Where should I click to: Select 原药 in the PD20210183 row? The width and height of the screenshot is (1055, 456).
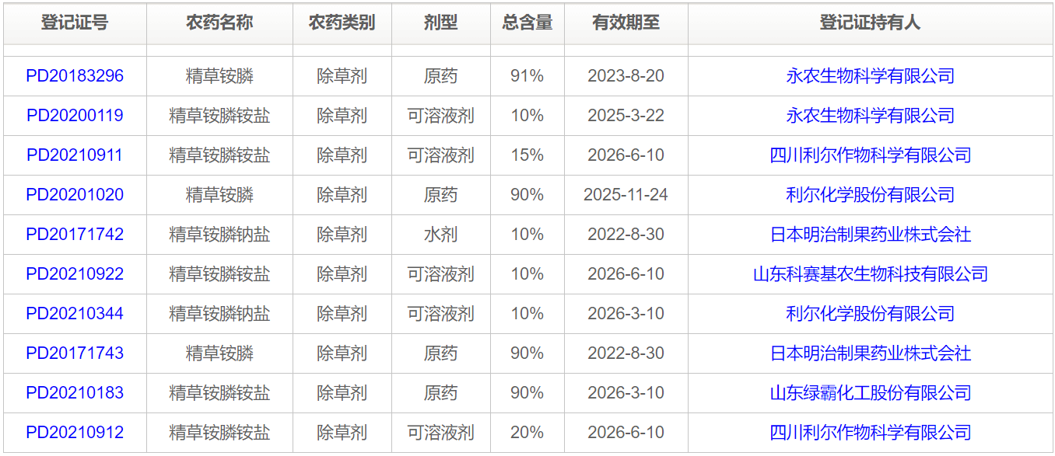pyautogui.click(x=441, y=393)
